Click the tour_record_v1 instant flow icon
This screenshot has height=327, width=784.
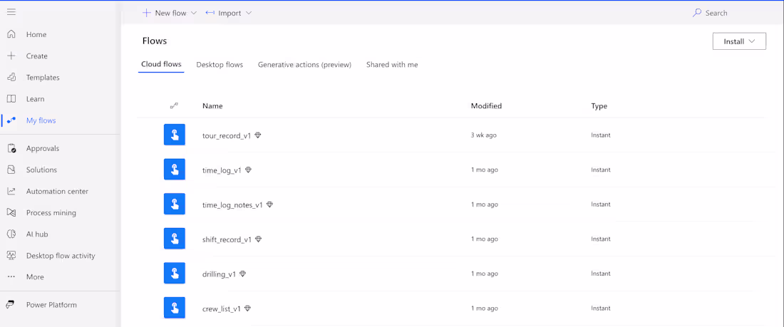(174, 135)
